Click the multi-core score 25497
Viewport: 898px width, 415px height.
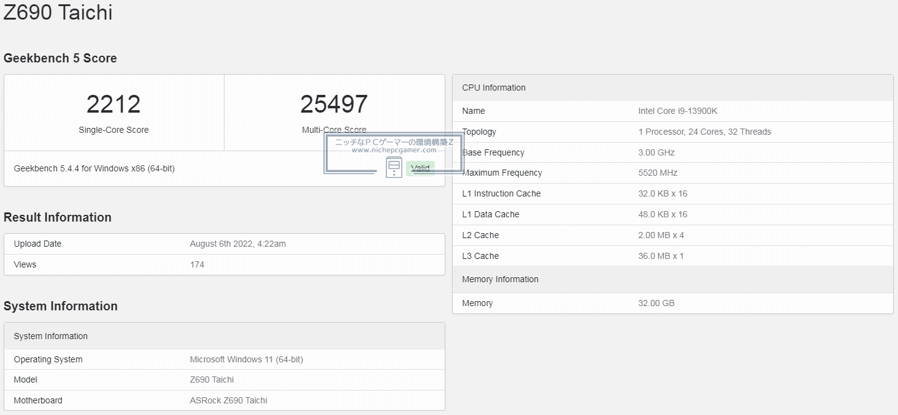[x=334, y=104]
